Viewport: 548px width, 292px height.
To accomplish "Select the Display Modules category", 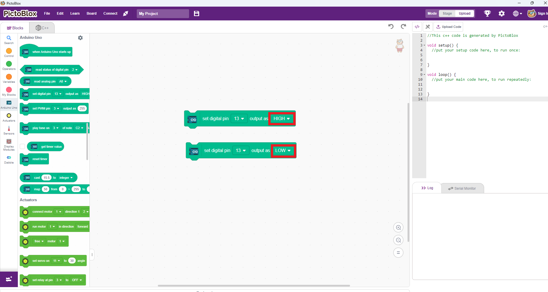I will coord(9,144).
